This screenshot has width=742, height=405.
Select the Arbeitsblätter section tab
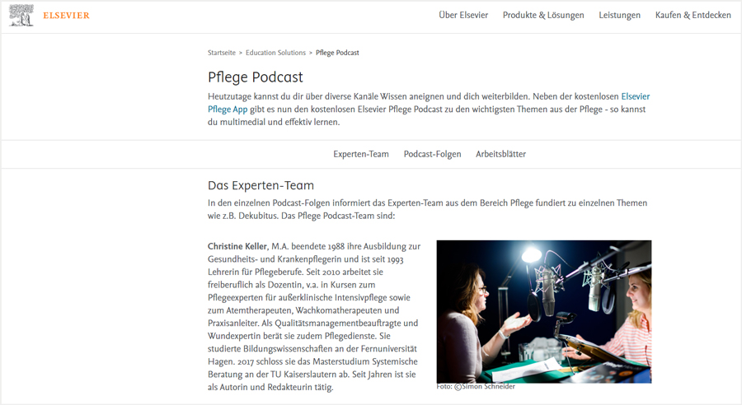[x=500, y=154]
